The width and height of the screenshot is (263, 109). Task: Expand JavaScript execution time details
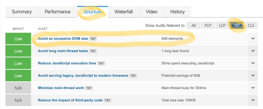pyautogui.click(x=253, y=63)
